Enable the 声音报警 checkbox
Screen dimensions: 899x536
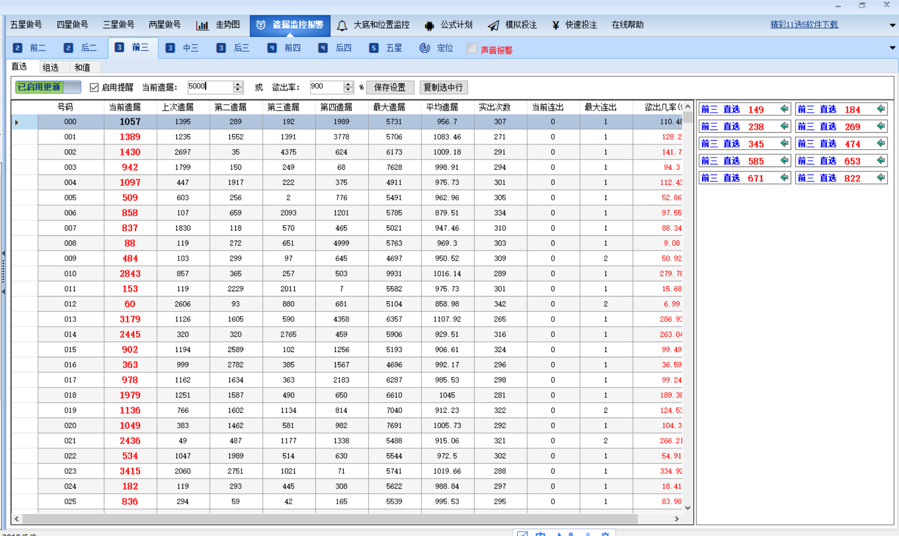471,48
